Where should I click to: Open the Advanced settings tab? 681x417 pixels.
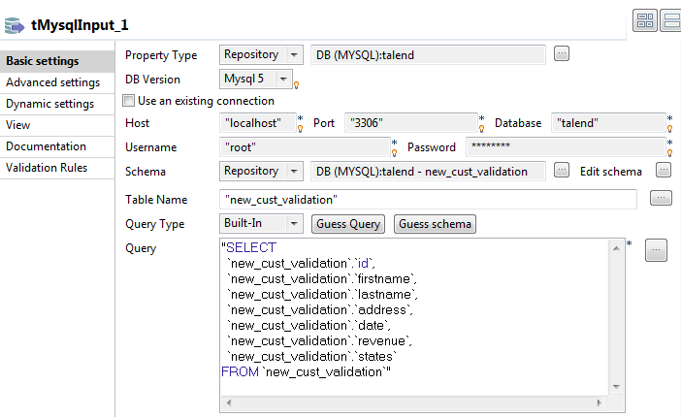[52, 82]
